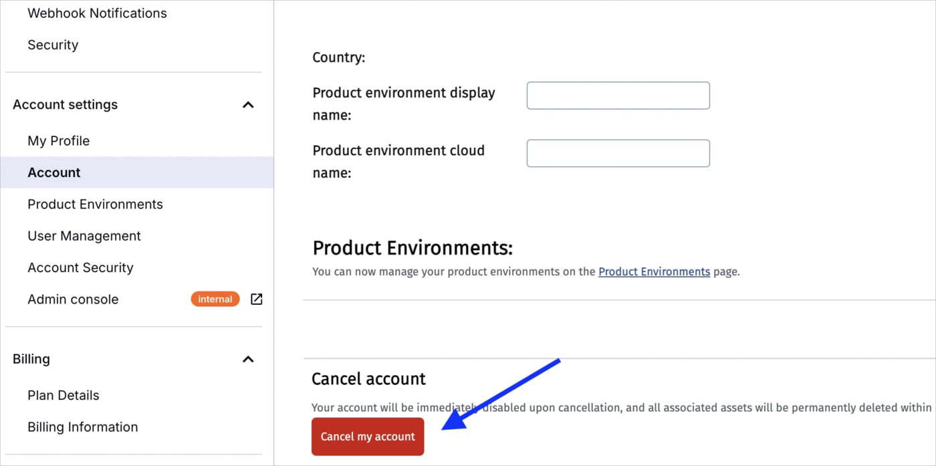The image size is (936, 466).
Task: Click the Product environment cloud name field
Action: tap(617, 153)
